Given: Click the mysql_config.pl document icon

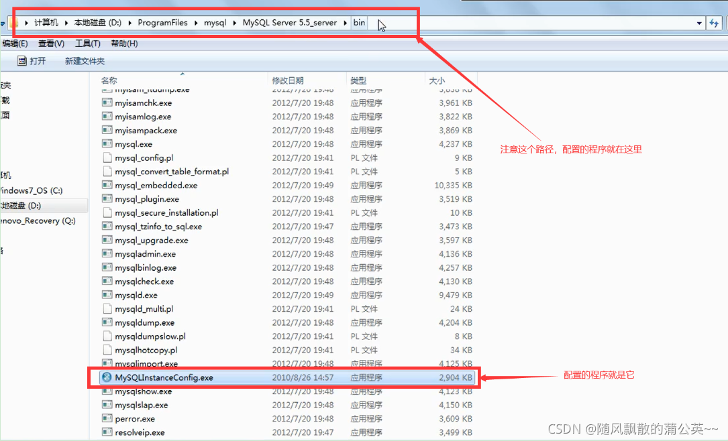Looking at the screenshot, I should click(107, 157).
